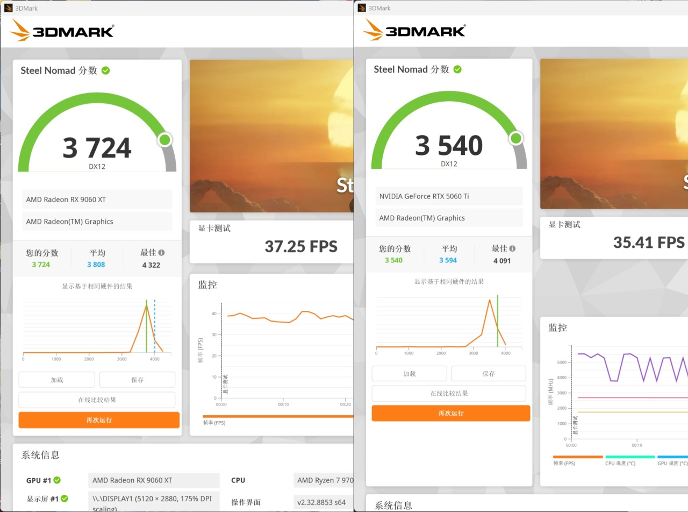
Task: Click 显示基于相同硬件的结果 text in RX 9060 XT window
Action: 97,287
